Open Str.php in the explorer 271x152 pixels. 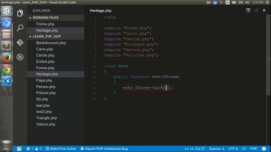pyautogui.click(x=55, y=99)
